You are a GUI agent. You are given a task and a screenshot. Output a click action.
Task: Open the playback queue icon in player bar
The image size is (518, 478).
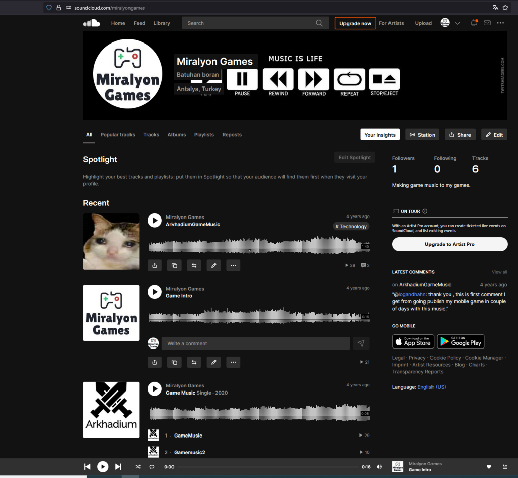click(505, 467)
